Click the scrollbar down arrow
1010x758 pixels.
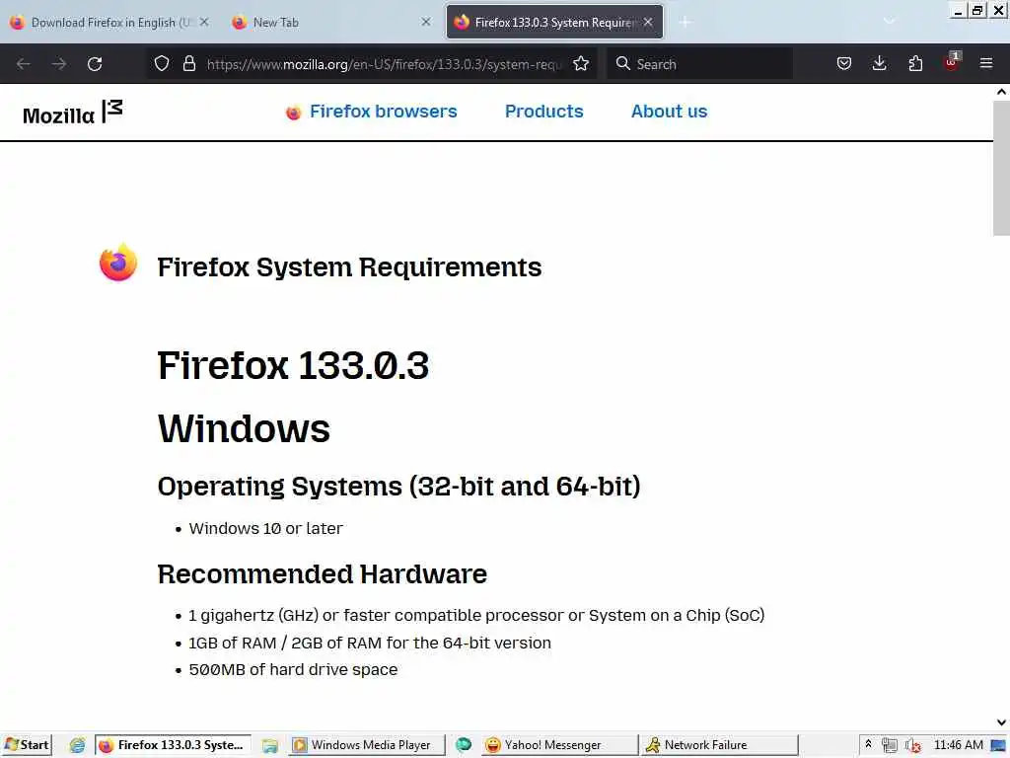point(1001,721)
